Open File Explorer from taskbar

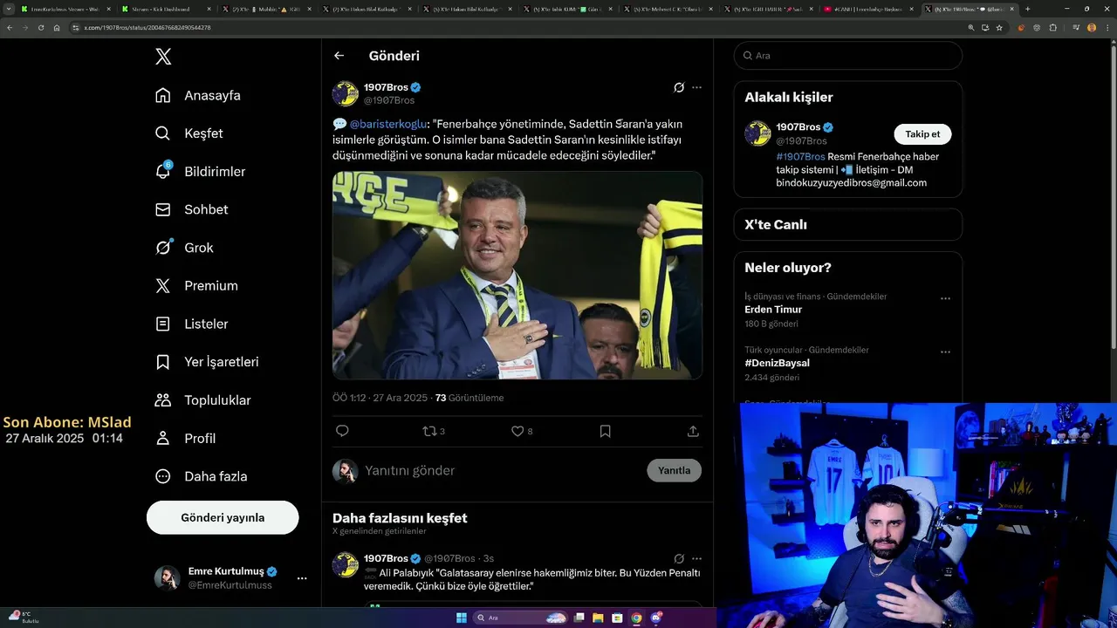(x=598, y=618)
